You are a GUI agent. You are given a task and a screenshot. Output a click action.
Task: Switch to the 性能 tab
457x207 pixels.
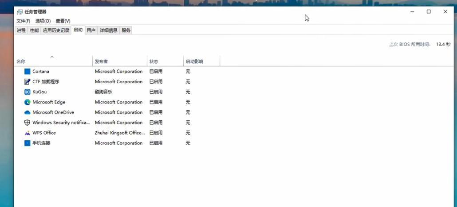click(x=35, y=30)
